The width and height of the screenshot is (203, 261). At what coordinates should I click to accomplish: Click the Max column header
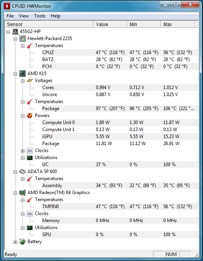point(177,24)
